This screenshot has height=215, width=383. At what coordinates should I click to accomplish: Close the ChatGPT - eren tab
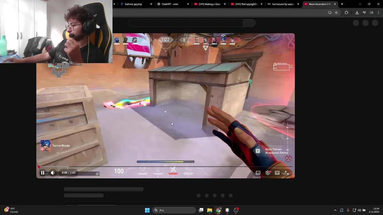(188, 4)
